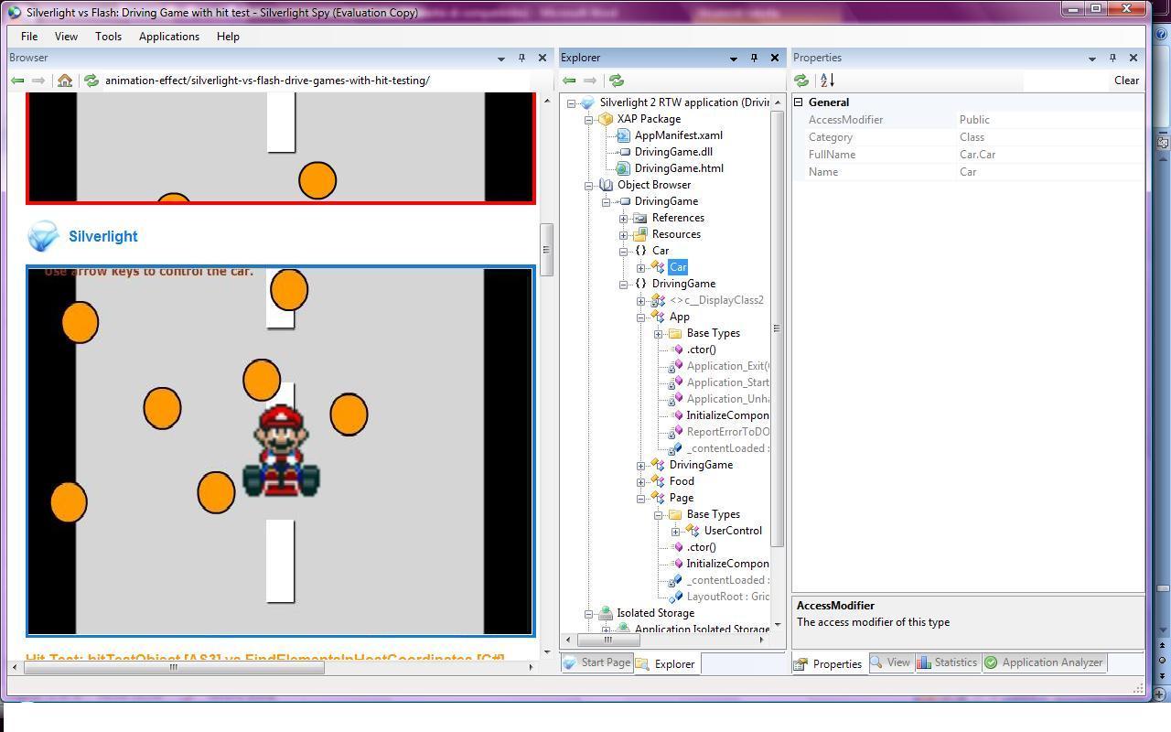The image size is (1171, 732).
Task: Collapse the XAP Package node
Action: click(589, 119)
